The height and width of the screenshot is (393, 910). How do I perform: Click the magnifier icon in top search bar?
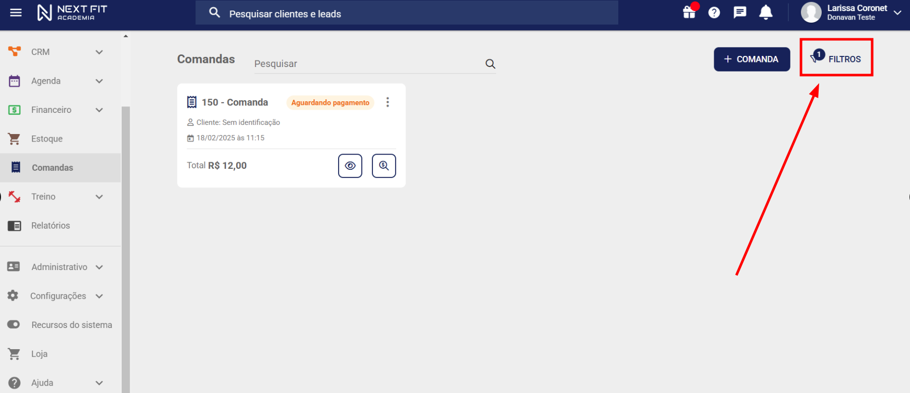click(215, 13)
